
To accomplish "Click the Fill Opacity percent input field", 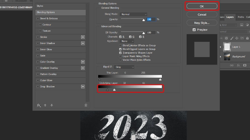I will 151,33.
